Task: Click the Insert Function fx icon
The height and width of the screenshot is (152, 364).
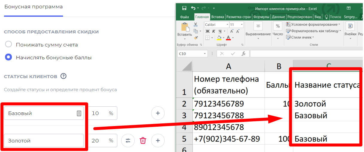Action: [244, 54]
